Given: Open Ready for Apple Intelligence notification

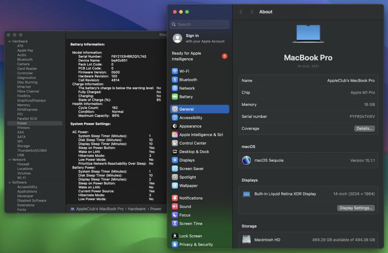Looking at the screenshot, I should point(199,56).
